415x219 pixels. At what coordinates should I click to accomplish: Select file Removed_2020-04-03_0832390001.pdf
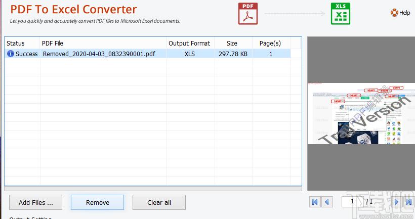pyautogui.click(x=99, y=54)
